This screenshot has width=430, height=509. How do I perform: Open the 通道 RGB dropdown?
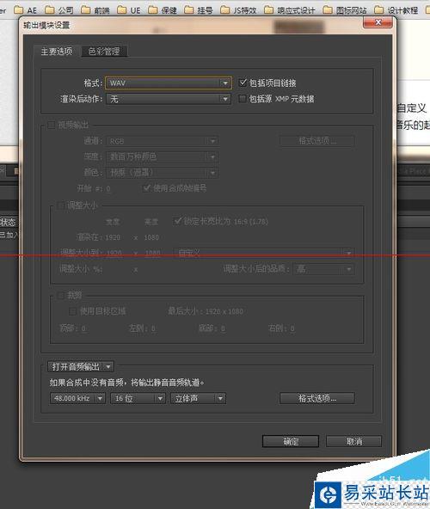pyautogui.click(x=162, y=141)
